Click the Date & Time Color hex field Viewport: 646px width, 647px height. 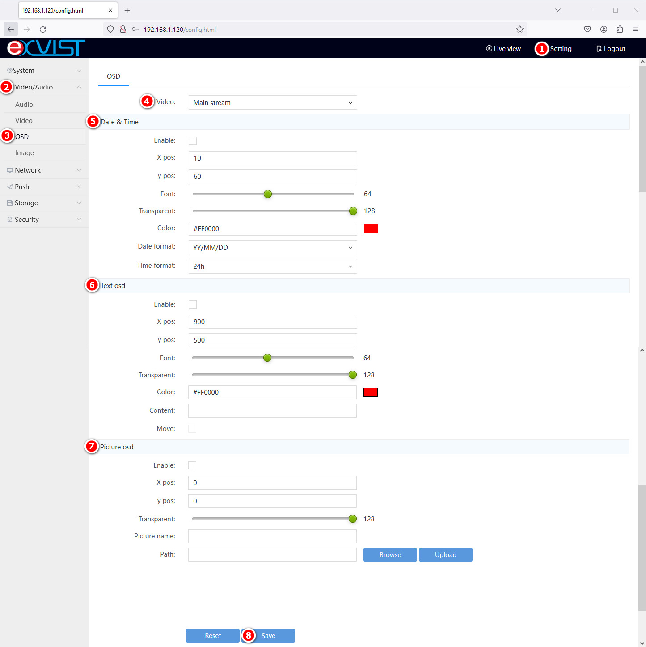pos(273,228)
